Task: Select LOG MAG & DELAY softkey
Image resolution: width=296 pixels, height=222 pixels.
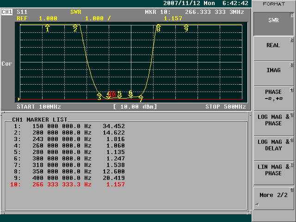Action: point(273,148)
